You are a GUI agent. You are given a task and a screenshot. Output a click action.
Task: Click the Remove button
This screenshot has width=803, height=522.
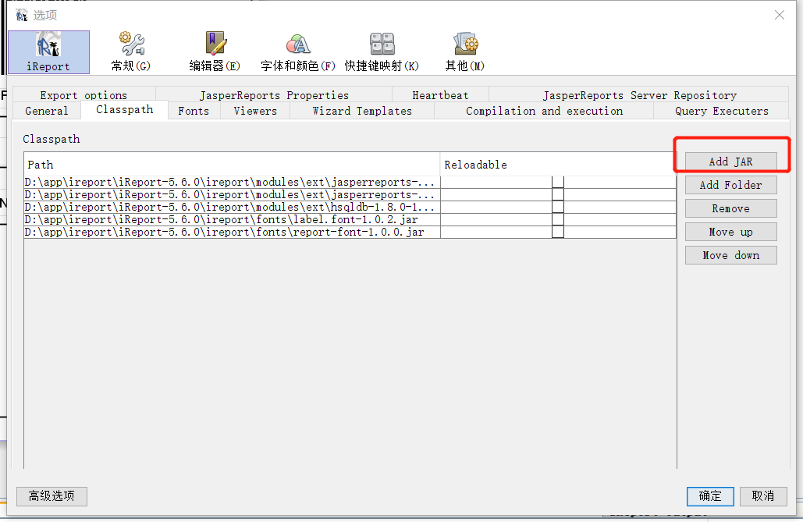[x=730, y=208]
